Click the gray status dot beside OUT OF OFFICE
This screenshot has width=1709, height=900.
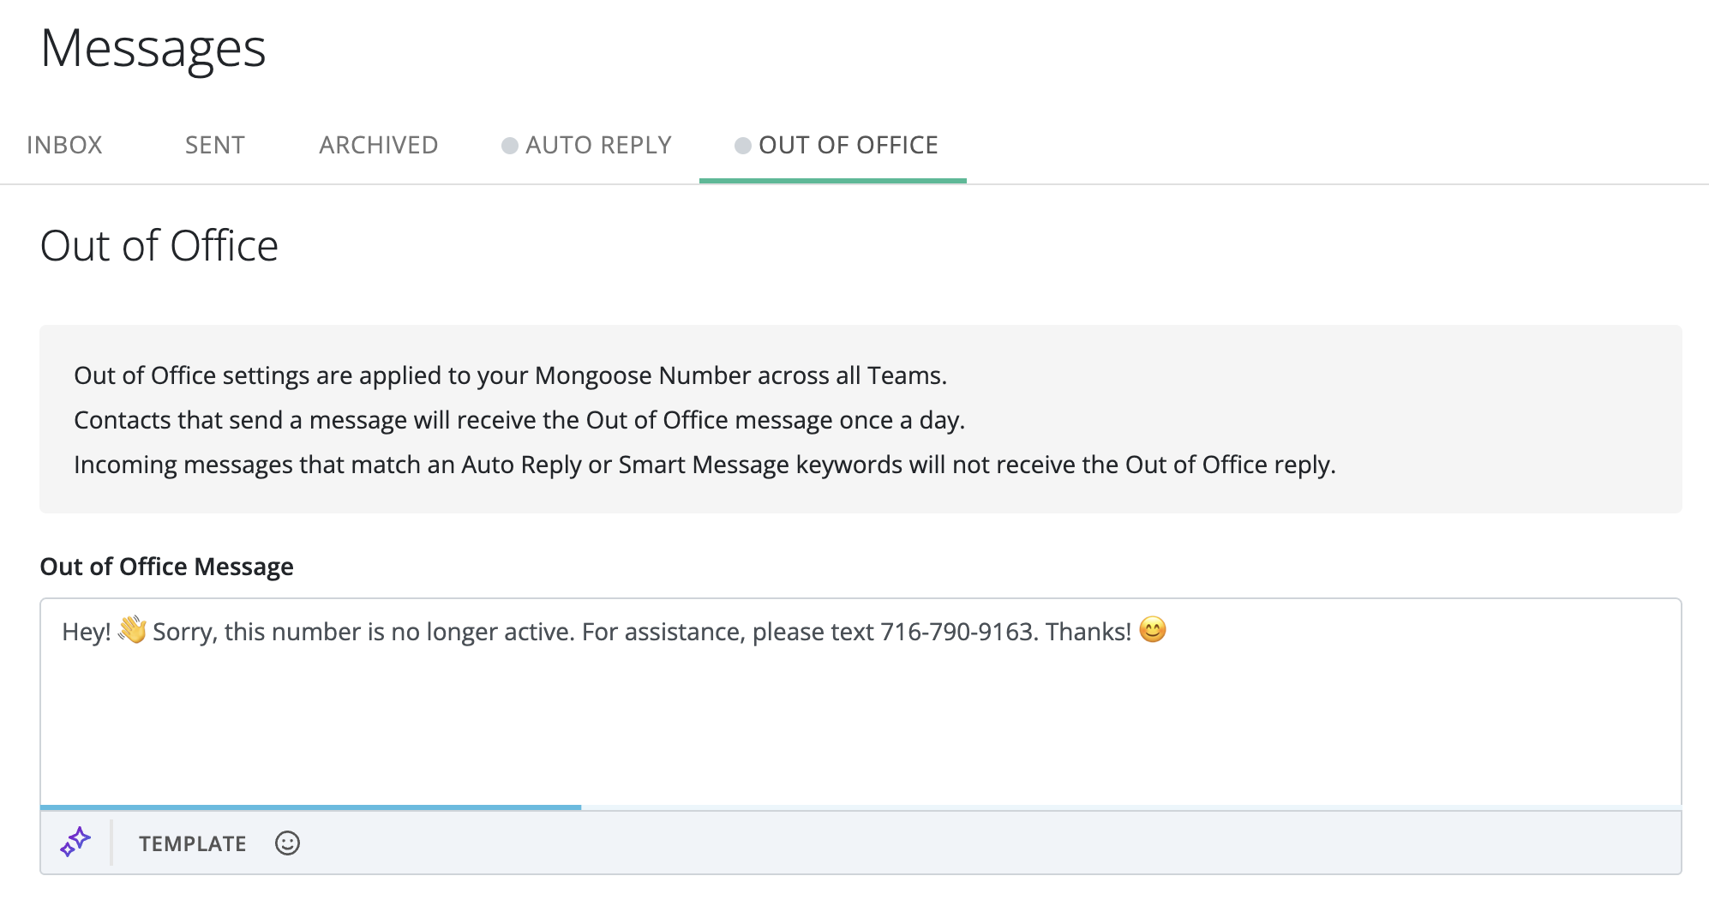click(x=742, y=146)
